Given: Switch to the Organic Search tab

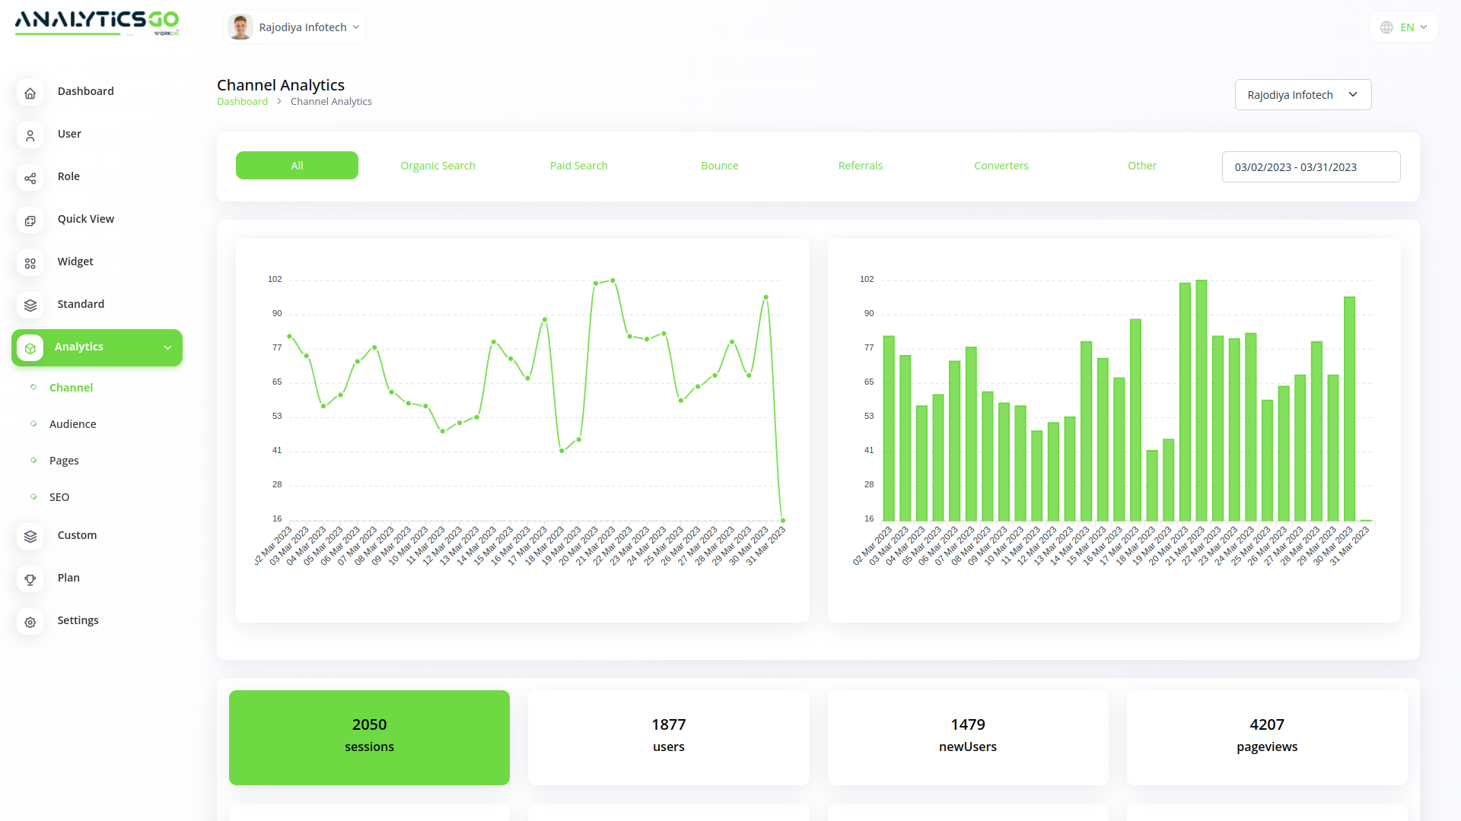Looking at the screenshot, I should (x=438, y=166).
